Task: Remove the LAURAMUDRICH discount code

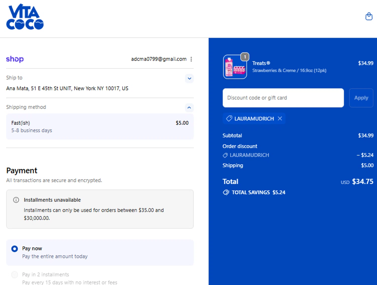Action: [280, 118]
